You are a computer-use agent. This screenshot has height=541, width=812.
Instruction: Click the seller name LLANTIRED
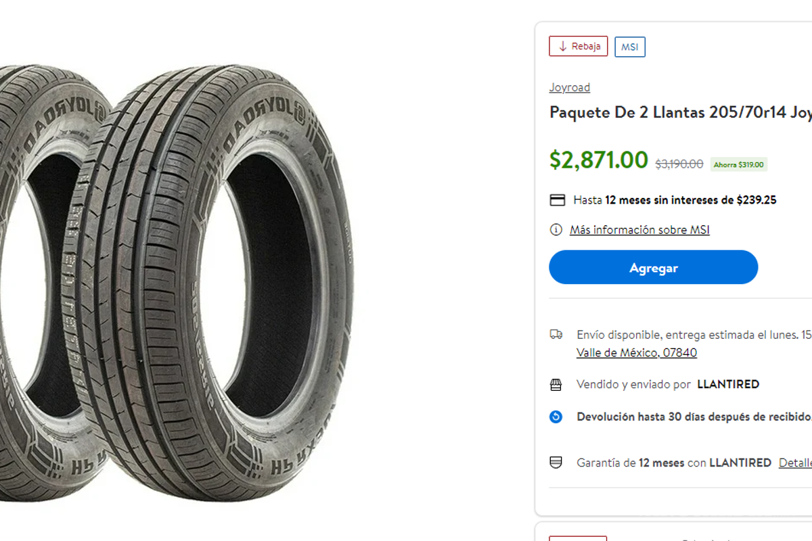point(729,383)
